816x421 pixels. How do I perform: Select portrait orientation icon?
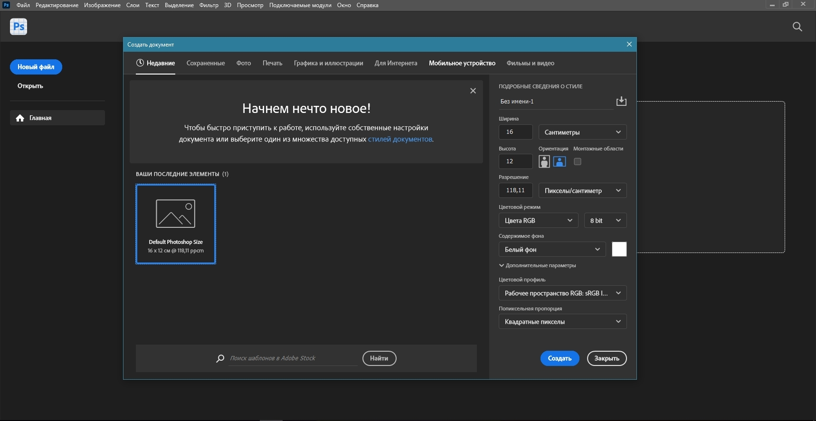[x=544, y=161]
